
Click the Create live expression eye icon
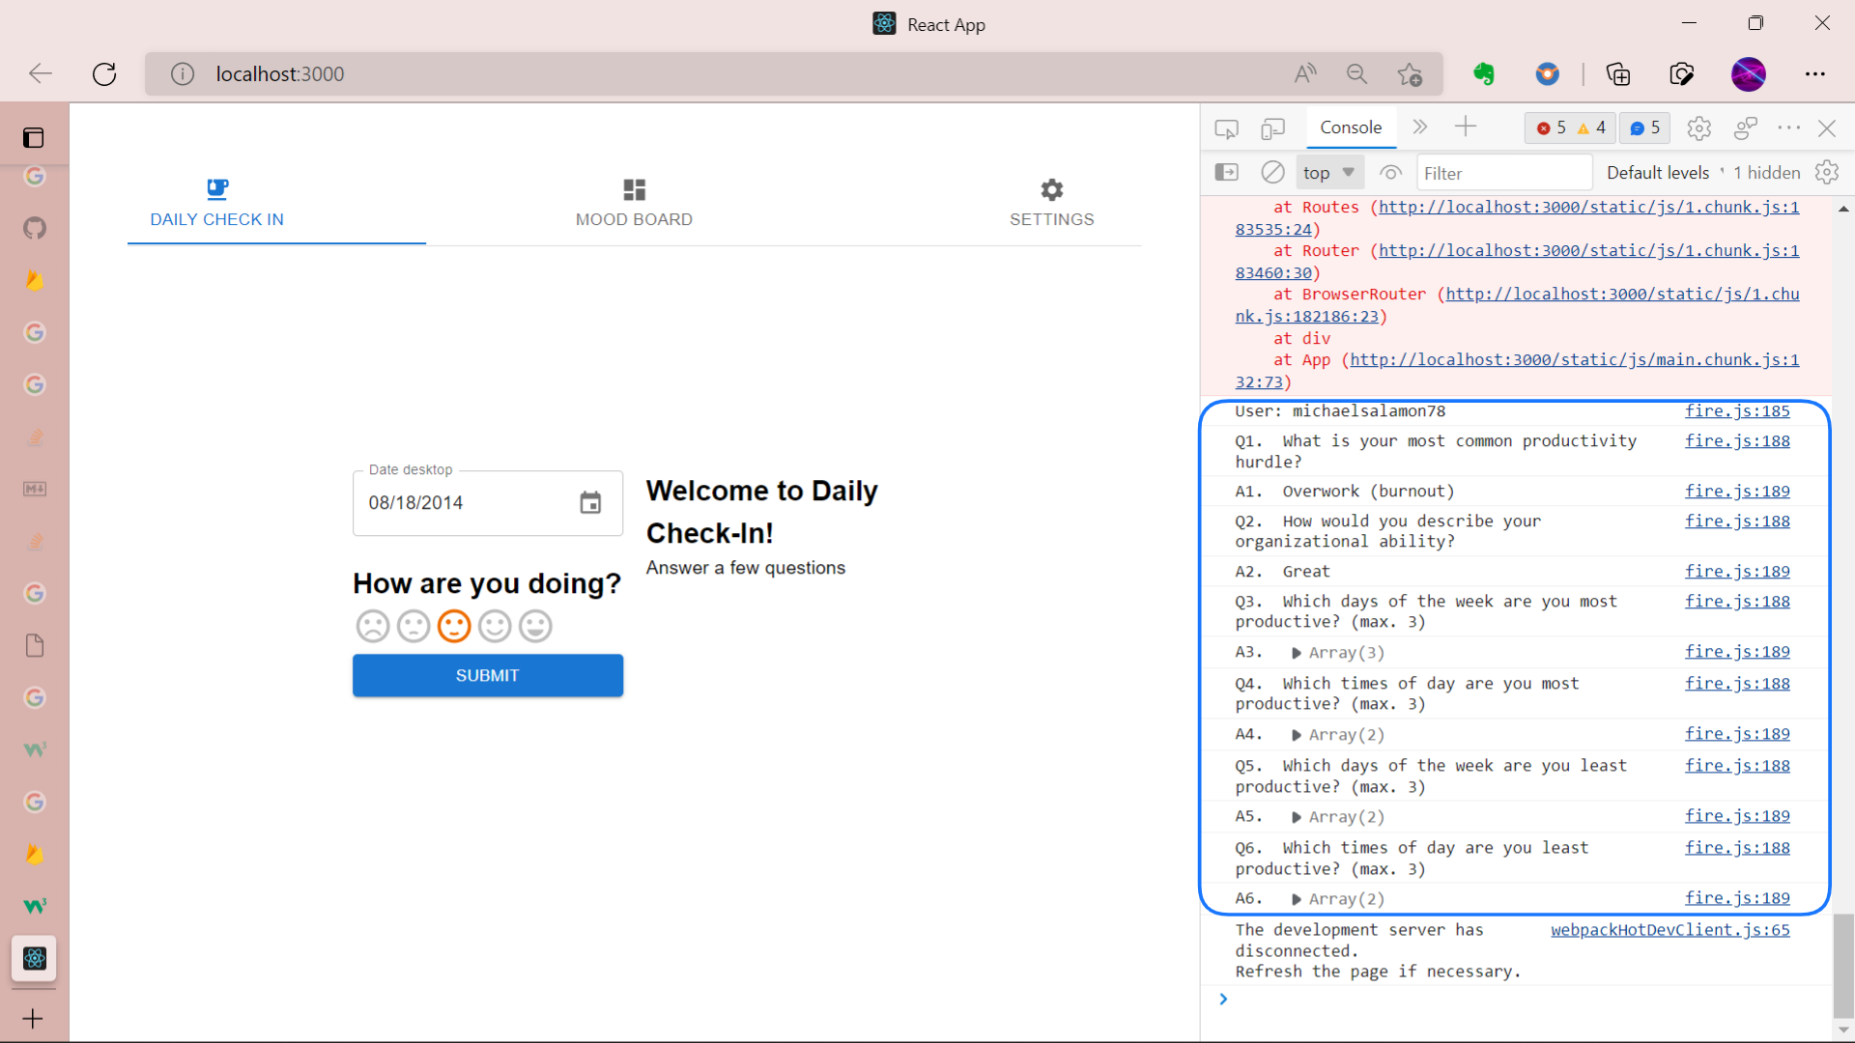[x=1391, y=172]
